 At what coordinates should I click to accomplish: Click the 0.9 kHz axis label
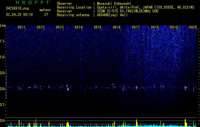click(3, 73)
